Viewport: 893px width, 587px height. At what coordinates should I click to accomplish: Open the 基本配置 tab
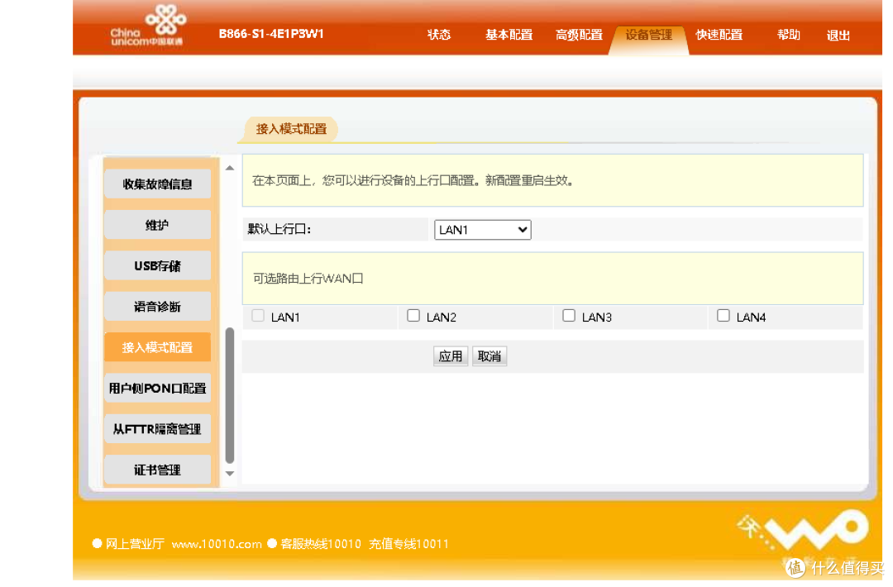coord(509,35)
